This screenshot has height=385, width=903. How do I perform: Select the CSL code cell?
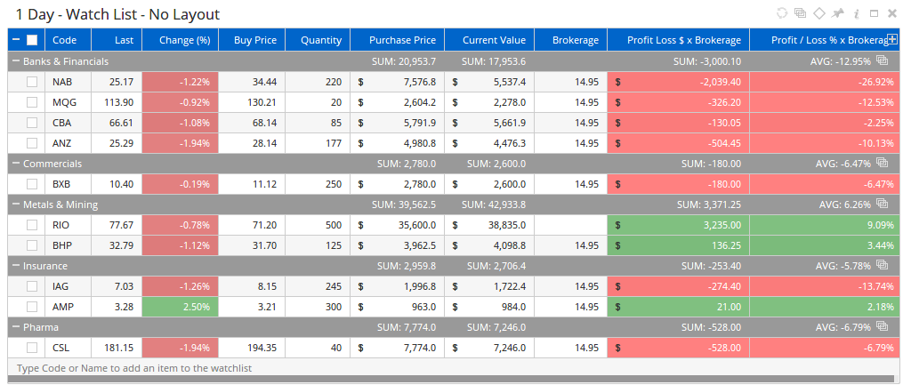point(68,348)
